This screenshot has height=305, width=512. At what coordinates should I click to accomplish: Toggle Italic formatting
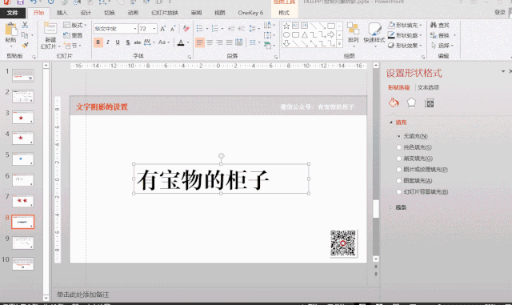tap(108, 42)
